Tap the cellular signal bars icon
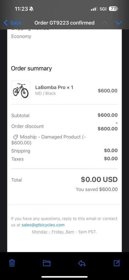129x280 pixels. (94, 9)
